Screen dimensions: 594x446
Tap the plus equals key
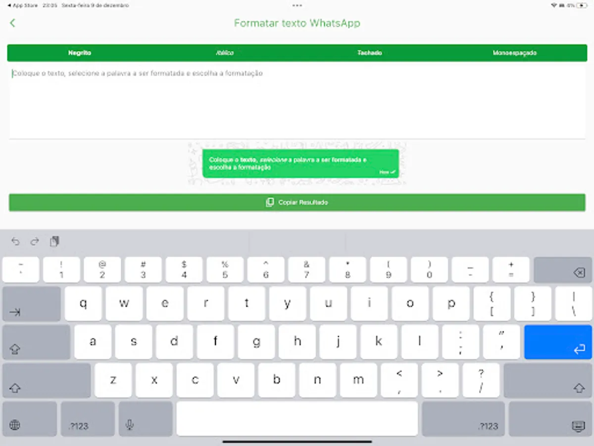tap(511, 270)
